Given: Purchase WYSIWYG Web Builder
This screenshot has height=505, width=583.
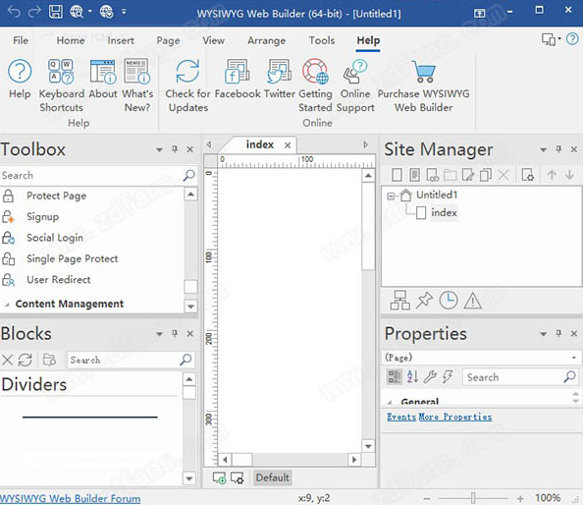Looking at the screenshot, I should point(423,85).
